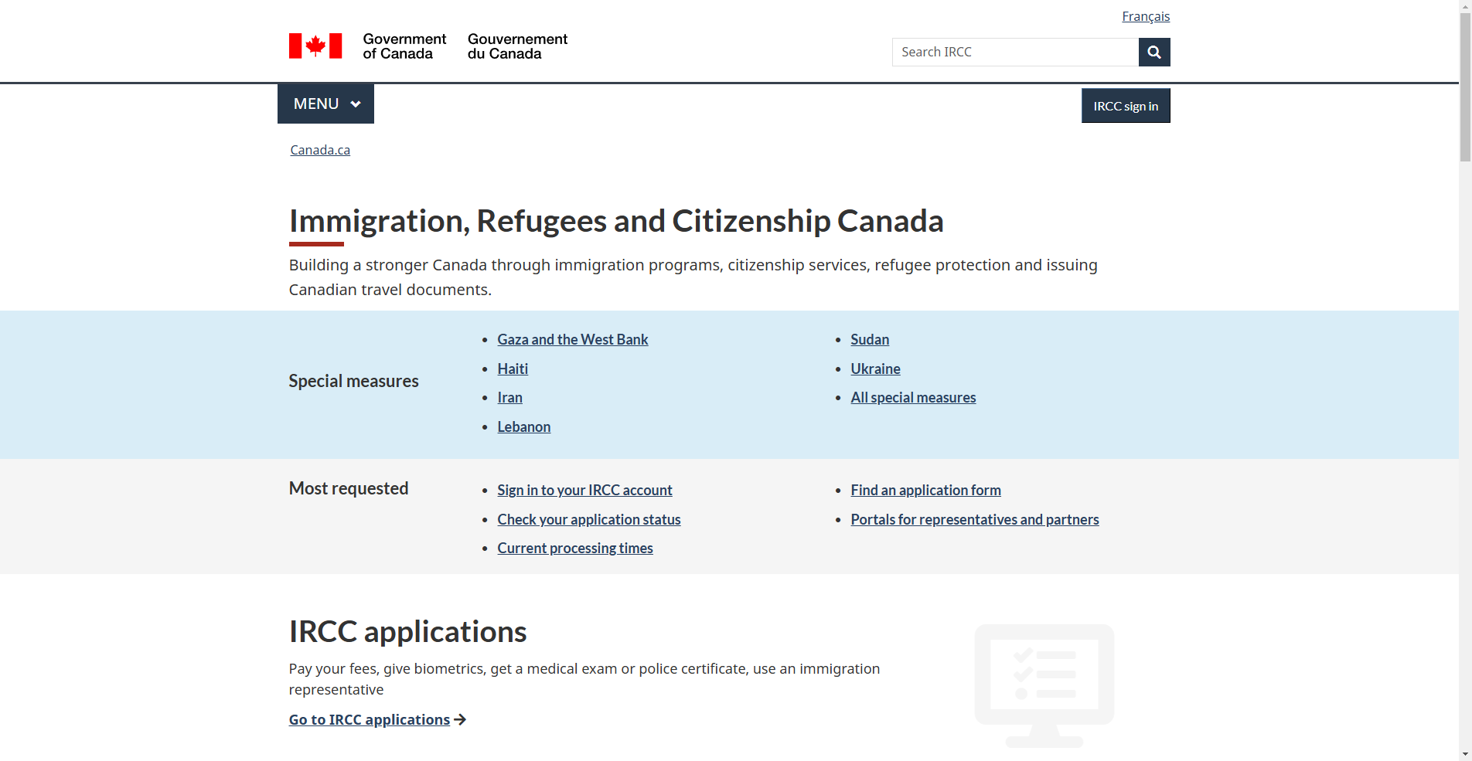The height and width of the screenshot is (761, 1472).
Task: Click the arrow after Go to IRCC applications
Action: coord(461,719)
